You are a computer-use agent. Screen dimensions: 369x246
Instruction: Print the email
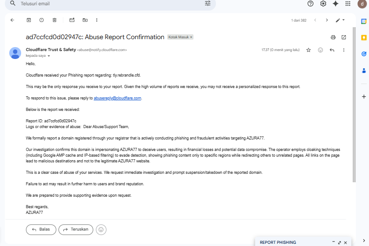pyautogui.click(x=333, y=37)
